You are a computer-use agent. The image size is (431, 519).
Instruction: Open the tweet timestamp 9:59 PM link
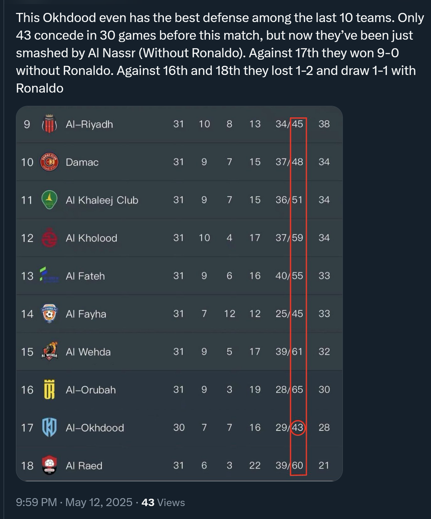pyautogui.click(x=37, y=502)
